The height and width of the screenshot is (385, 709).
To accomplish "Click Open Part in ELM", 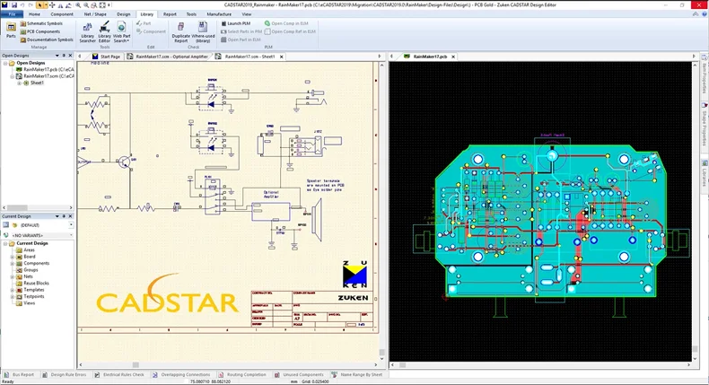I will coord(241,39).
